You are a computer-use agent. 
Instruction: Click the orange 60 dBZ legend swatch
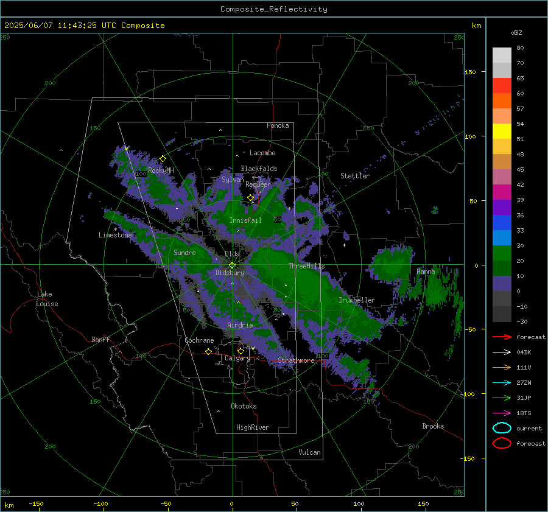(502, 100)
